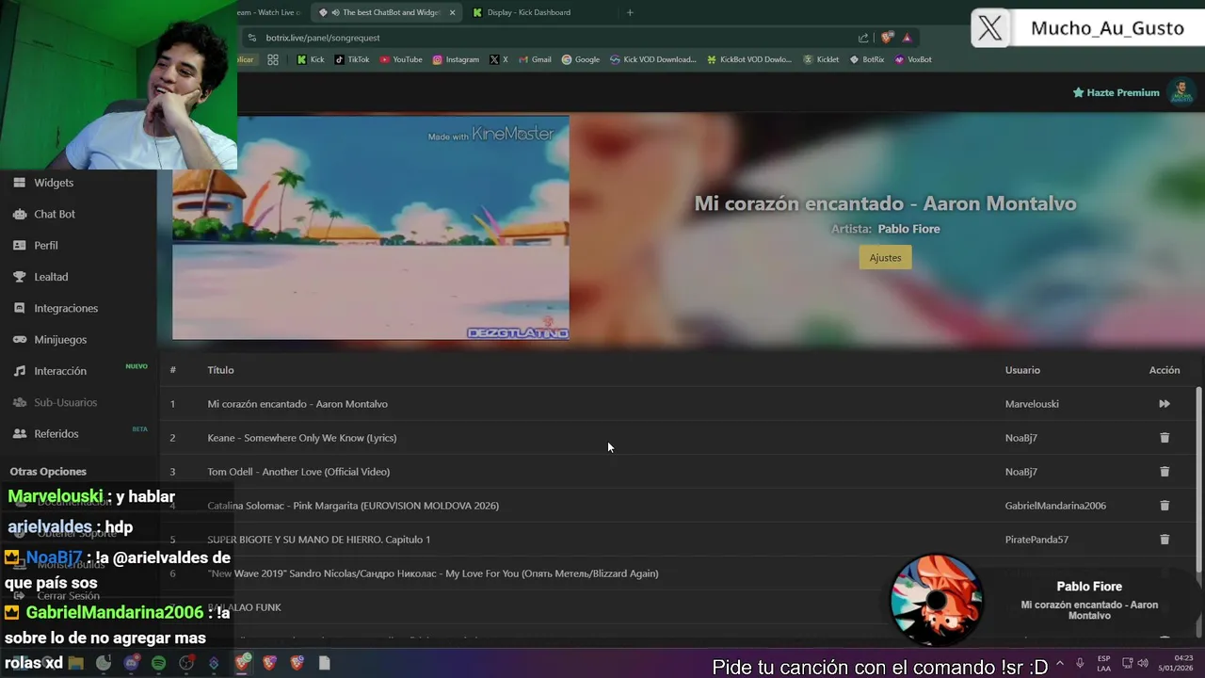Skip the current song Mi corazón encantado
The height and width of the screenshot is (678, 1205).
pyautogui.click(x=1165, y=404)
